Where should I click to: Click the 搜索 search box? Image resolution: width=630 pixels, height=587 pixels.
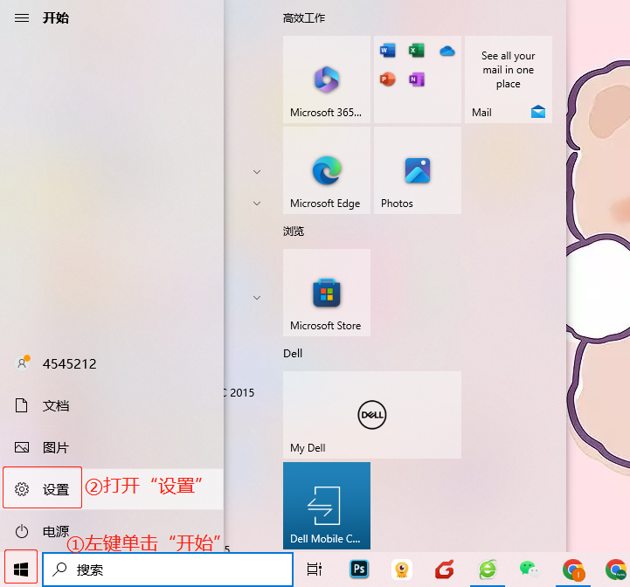click(168, 570)
